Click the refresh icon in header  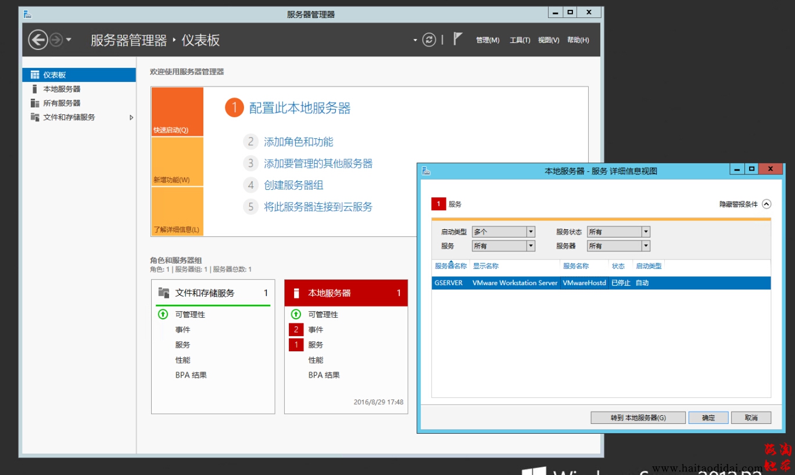429,40
